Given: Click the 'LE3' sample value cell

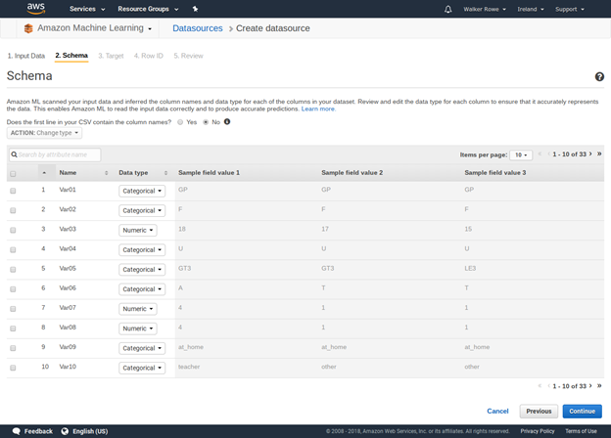Looking at the screenshot, I should point(470,269).
